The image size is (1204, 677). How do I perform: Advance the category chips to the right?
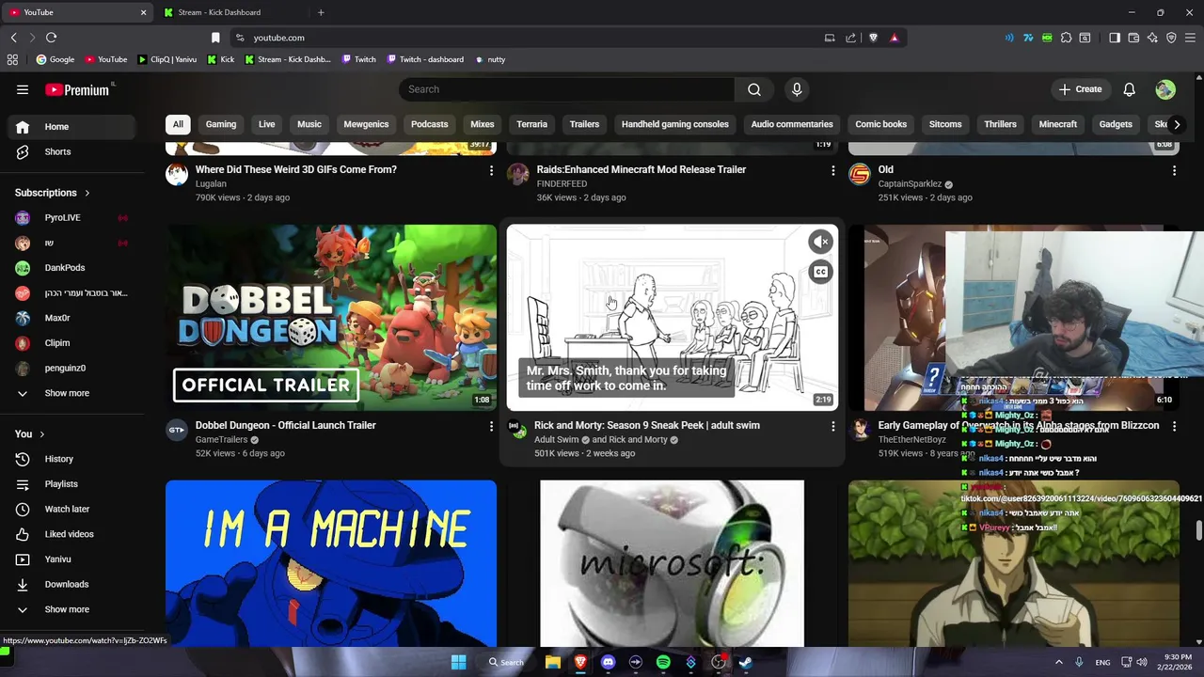click(1176, 124)
